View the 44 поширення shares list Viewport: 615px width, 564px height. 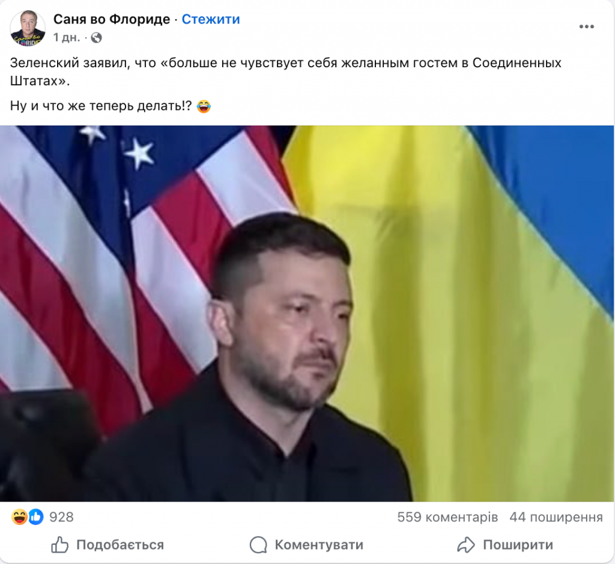[556, 517]
